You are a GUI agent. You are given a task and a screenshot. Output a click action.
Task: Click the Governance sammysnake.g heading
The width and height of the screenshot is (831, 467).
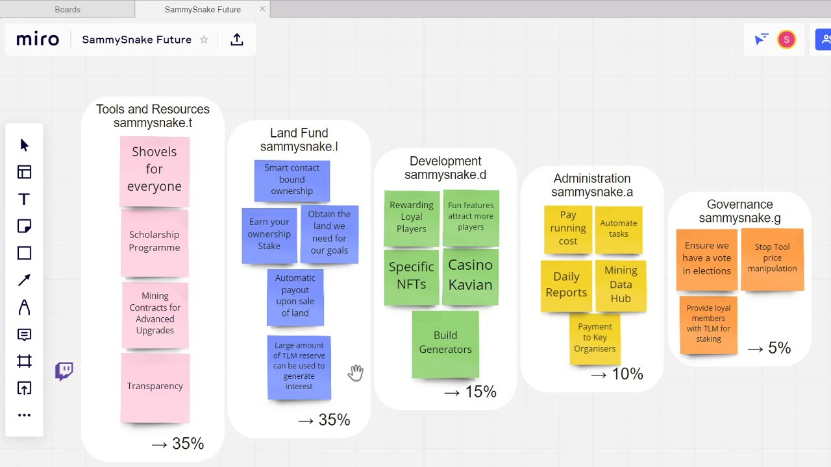pos(740,211)
